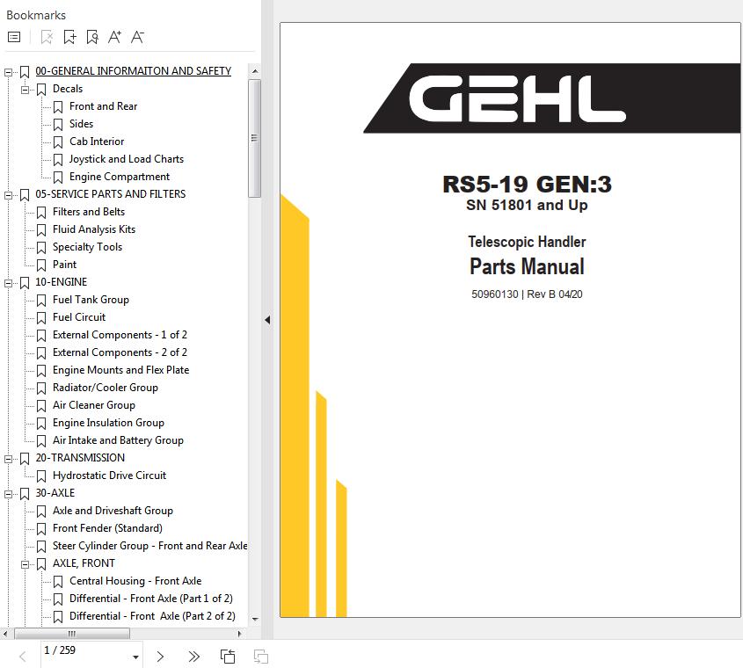
Task: Open Central Housing - Front Axle bookmark
Action: coord(135,581)
